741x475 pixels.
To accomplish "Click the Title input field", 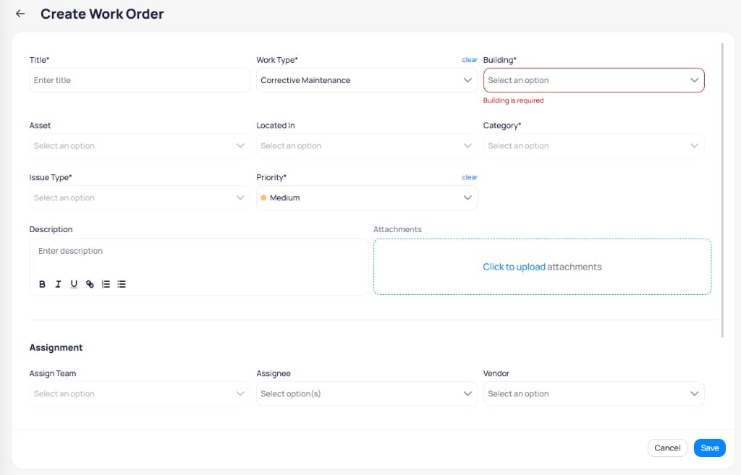I will (x=140, y=80).
